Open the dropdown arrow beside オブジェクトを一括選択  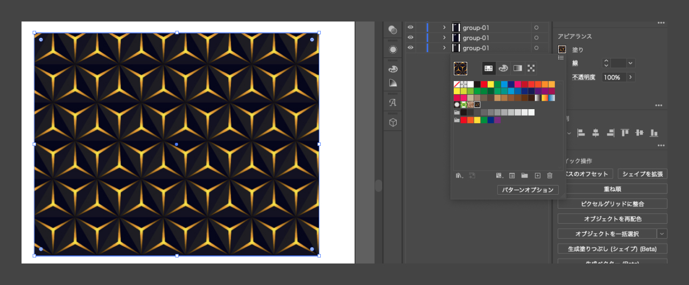[662, 234]
